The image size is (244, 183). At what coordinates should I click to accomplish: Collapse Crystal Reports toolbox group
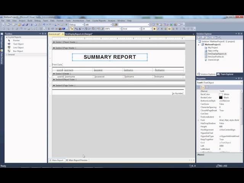6,37
